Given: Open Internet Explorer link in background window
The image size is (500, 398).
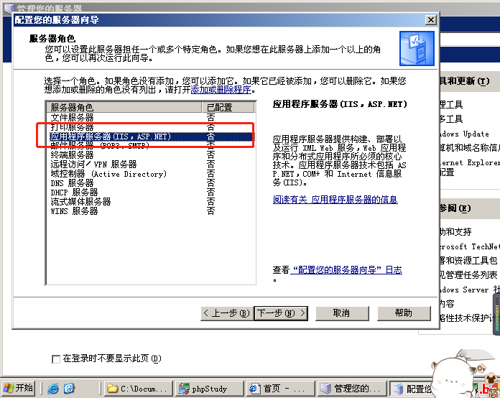Looking at the screenshot, I should pyautogui.click(x=470, y=162).
